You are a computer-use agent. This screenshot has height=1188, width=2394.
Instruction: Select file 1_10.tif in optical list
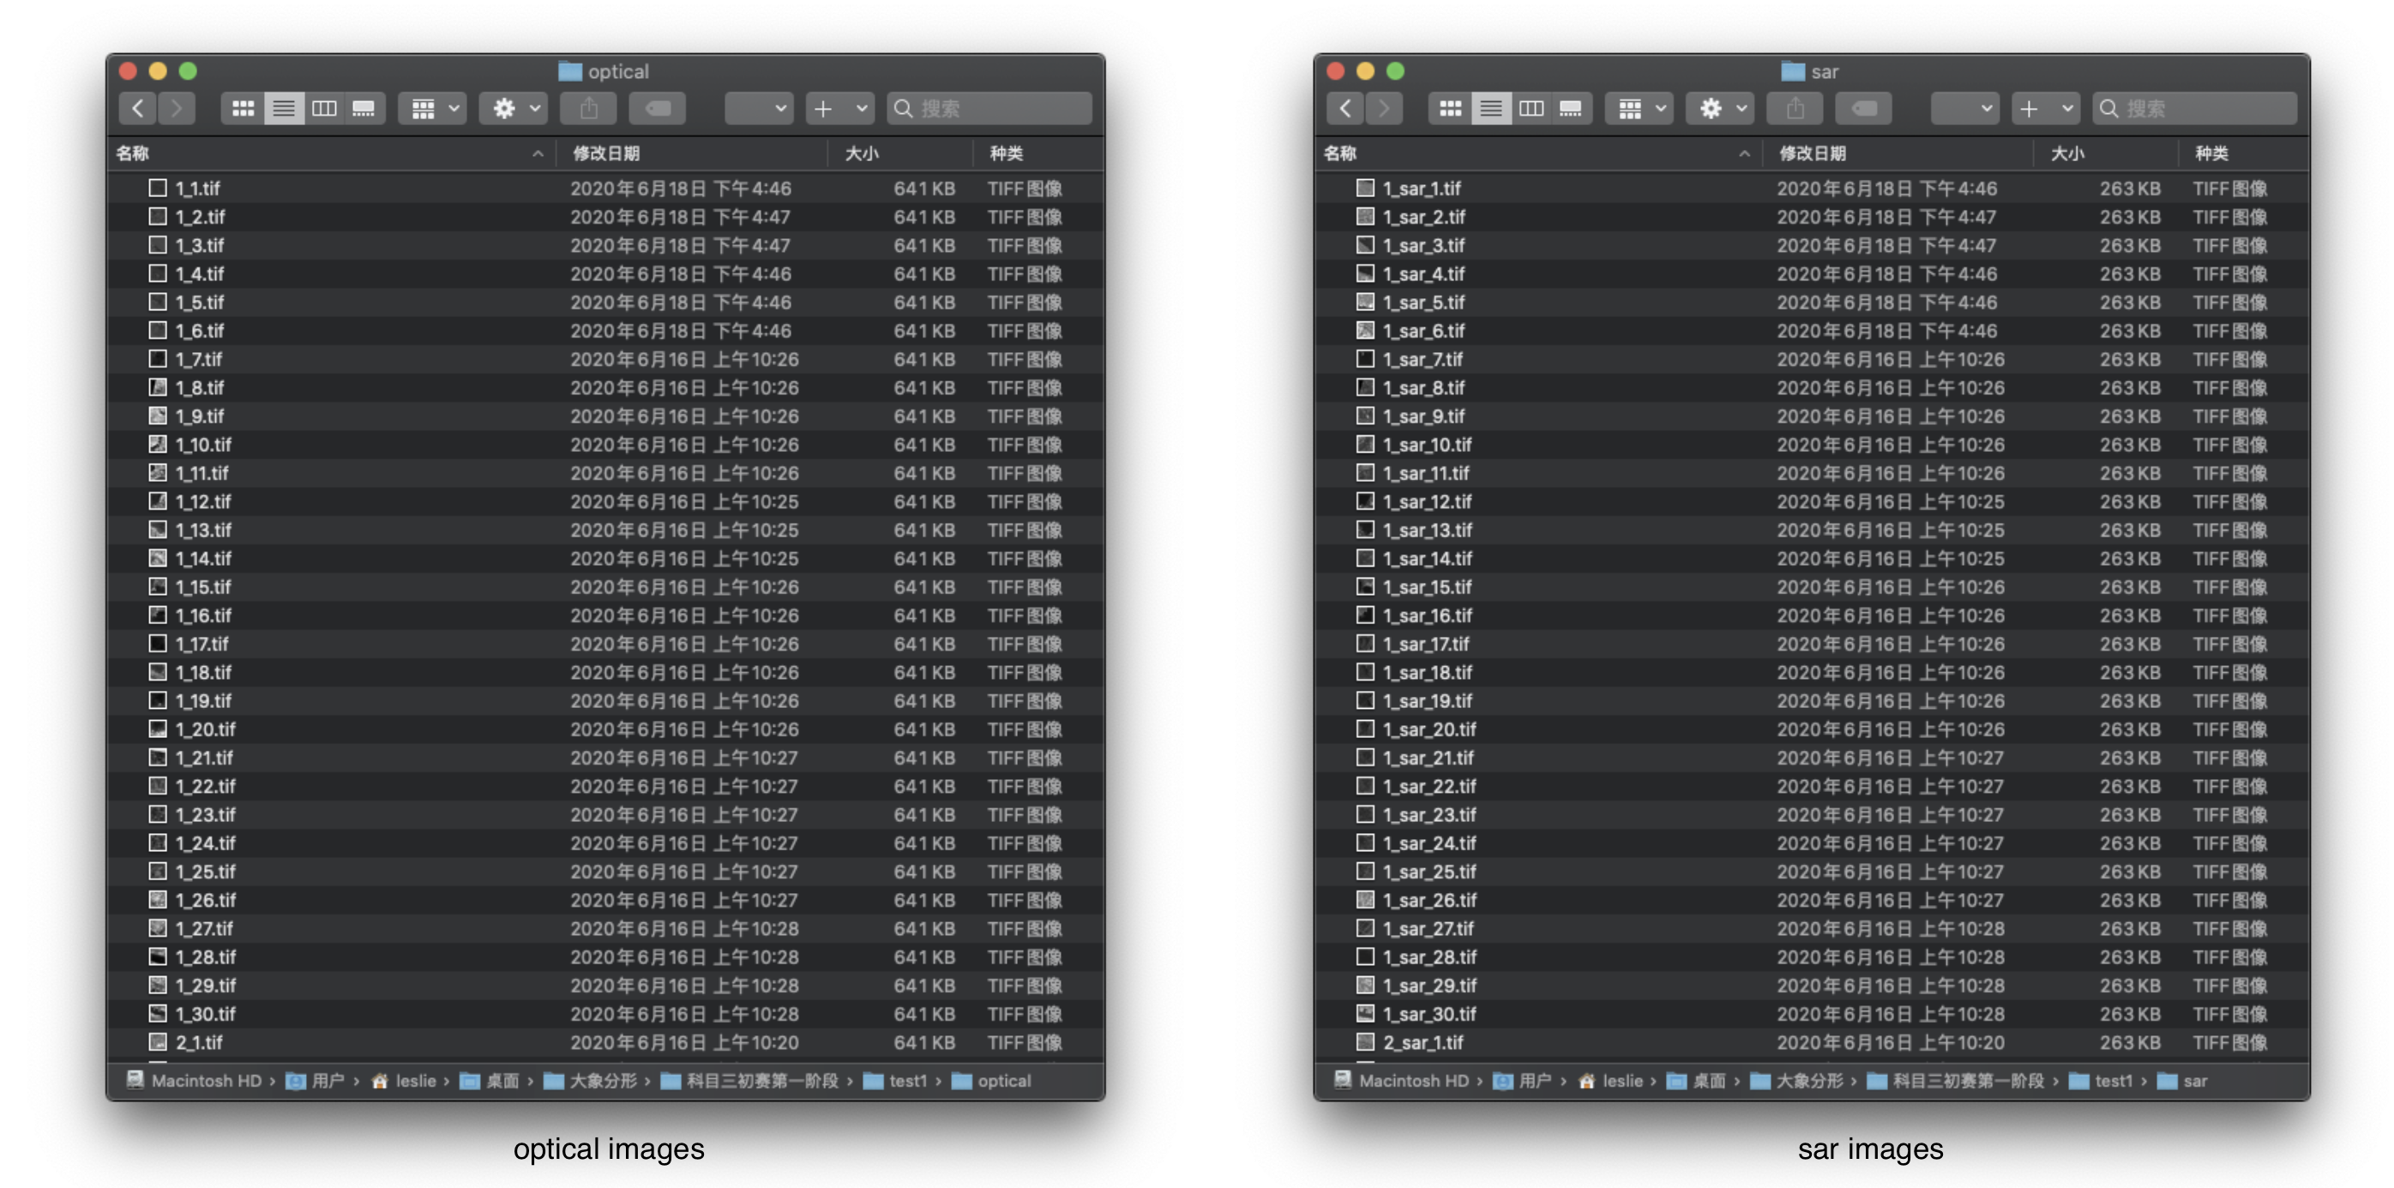(203, 445)
